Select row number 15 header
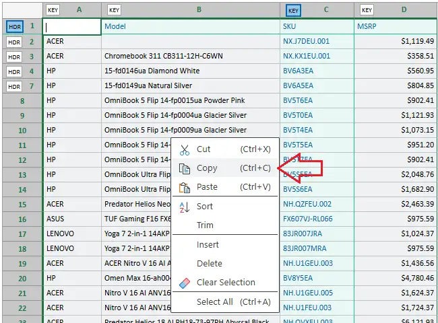Screen dimensions: 438x323 tap(22, 205)
